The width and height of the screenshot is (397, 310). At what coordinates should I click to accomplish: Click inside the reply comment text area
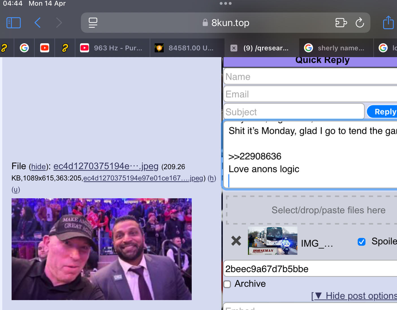pos(310,154)
